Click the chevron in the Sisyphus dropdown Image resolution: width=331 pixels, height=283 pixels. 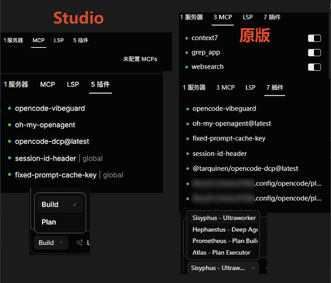tap(253, 268)
